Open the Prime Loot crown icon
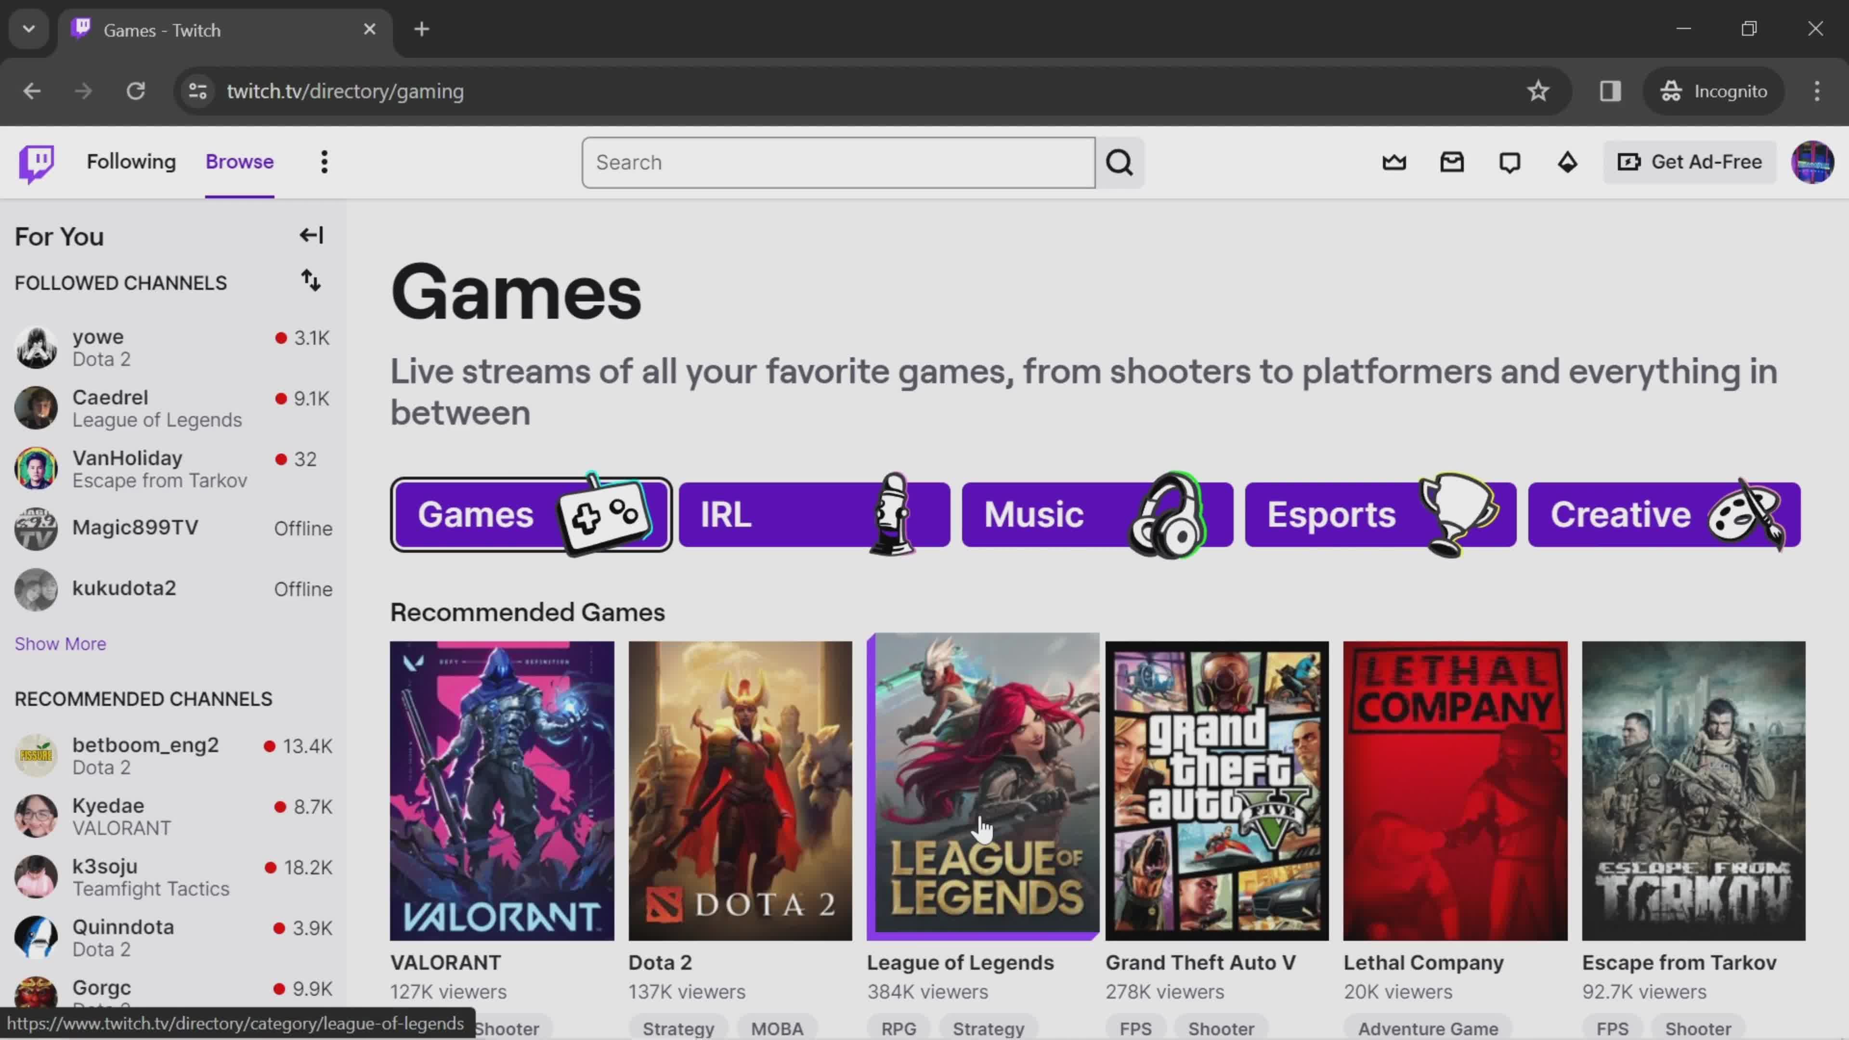 click(1394, 163)
